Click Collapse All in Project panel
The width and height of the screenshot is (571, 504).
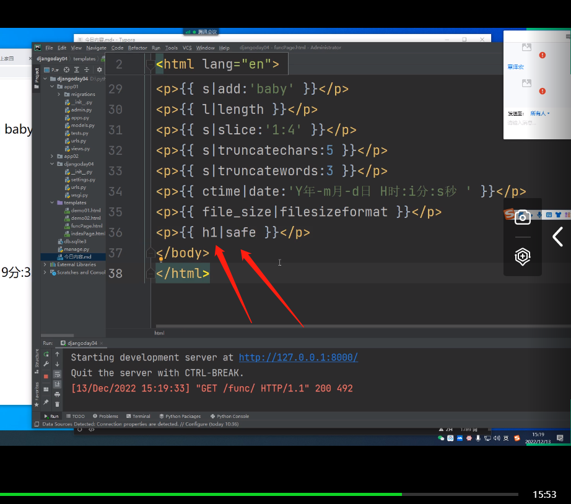click(87, 69)
